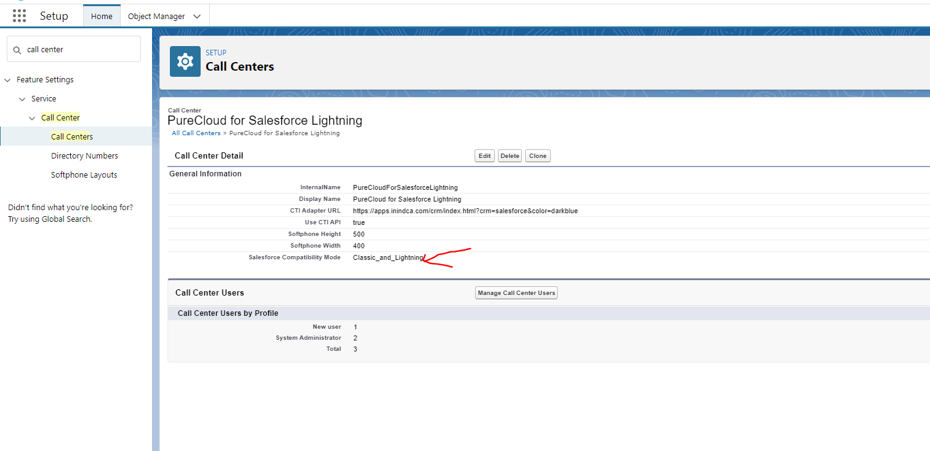Select the CTI Adapter URL value
The height and width of the screenshot is (451, 930).
point(465,211)
